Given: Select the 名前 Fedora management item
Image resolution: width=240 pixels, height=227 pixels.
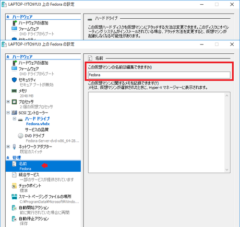Looking at the screenshot, I should coord(43,166).
